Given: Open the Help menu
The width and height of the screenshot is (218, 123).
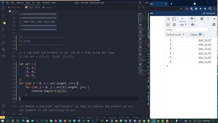Looking at the screenshot, I should (53, 3).
